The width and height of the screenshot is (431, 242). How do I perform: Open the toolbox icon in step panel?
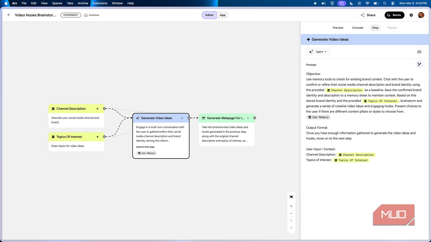click(419, 52)
